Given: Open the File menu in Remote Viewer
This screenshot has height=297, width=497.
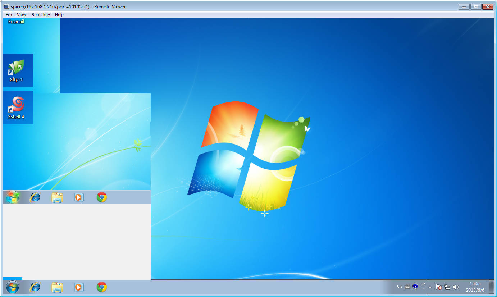Looking at the screenshot, I should [x=9, y=15].
